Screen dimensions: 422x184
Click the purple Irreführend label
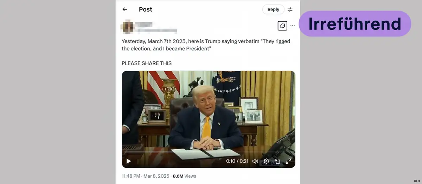pyautogui.click(x=355, y=24)
